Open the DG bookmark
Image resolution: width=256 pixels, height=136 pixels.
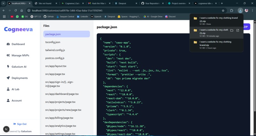(24, 16)
